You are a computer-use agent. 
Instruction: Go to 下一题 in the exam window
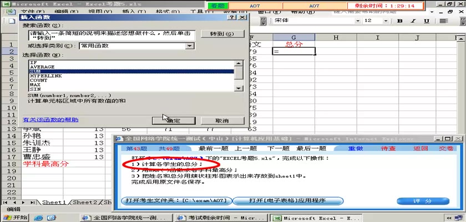click(278, 149)
